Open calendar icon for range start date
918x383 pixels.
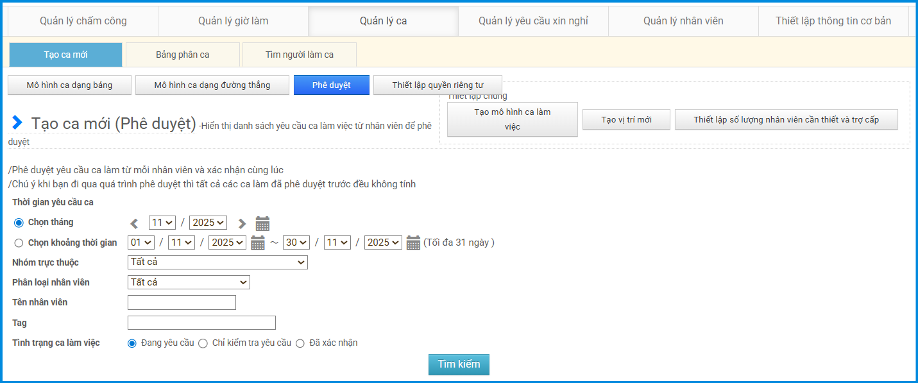(258, 243)
